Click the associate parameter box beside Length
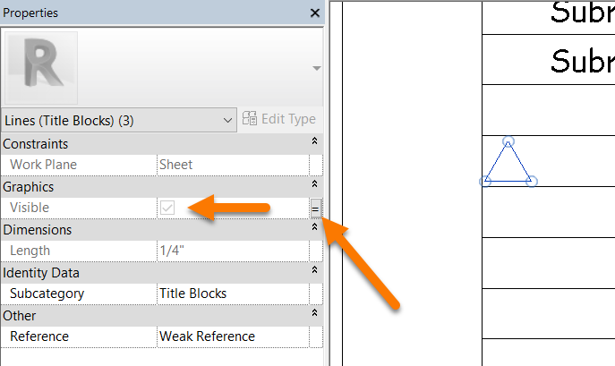 315,251
